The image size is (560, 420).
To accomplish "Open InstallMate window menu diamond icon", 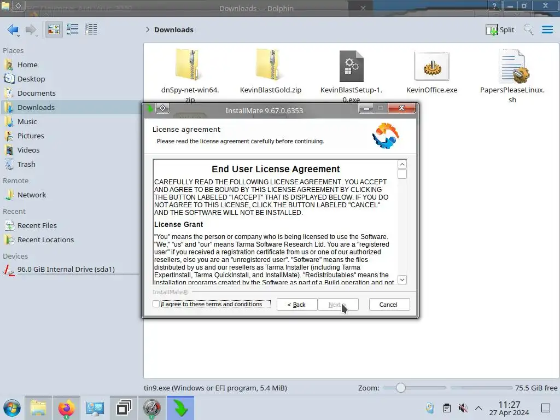I will (x=162, y=108).
